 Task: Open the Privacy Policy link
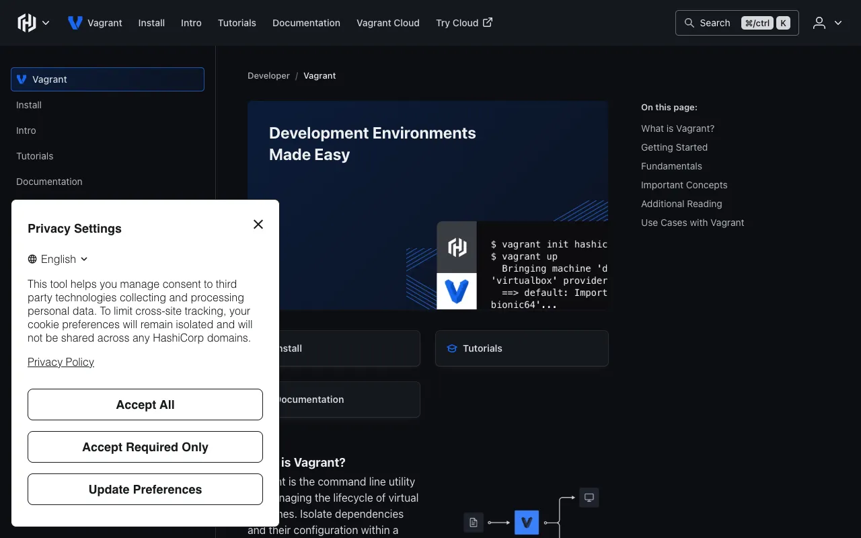click(x=61, y=362)
